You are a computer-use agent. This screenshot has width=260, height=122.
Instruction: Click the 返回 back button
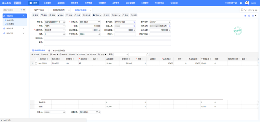click(x=134, y=15)
